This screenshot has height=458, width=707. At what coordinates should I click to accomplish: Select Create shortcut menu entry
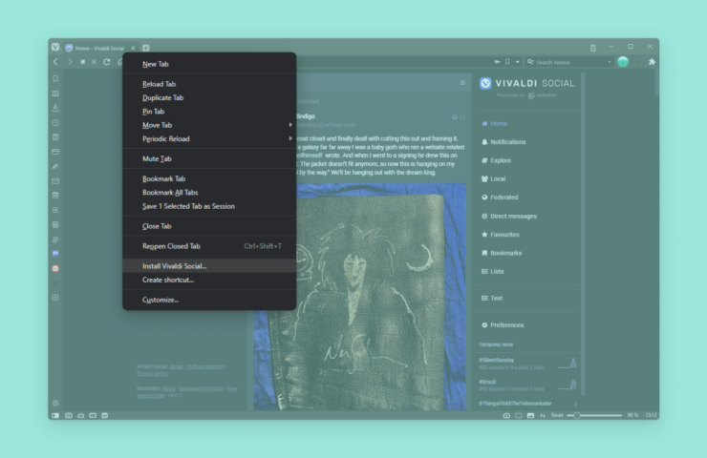click(209, 280)
